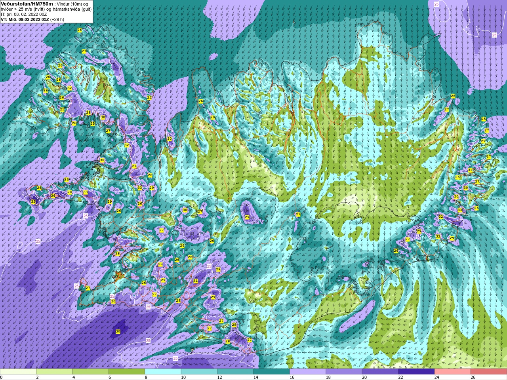This screenshot has width=507, height=380.
Task: Click the green 4–6 m/s legend swatch
Action: tap(90, 372)
